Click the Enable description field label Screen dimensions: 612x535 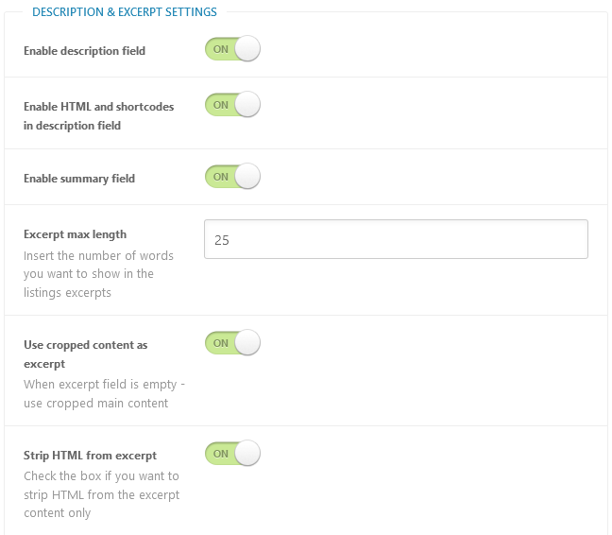[x=84, y=51]
